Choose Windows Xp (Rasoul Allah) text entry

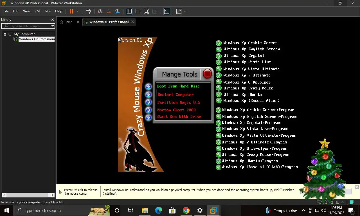click(x=251, y=100)
